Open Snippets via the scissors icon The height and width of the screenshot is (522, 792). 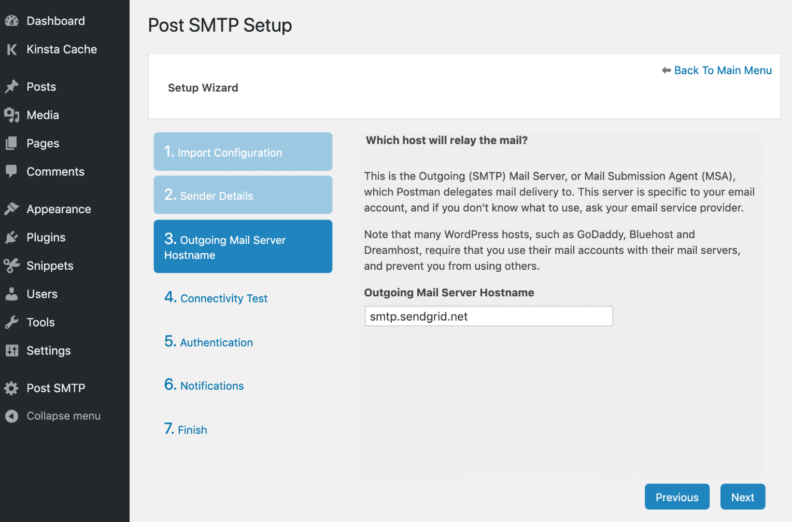coord(11,266)
